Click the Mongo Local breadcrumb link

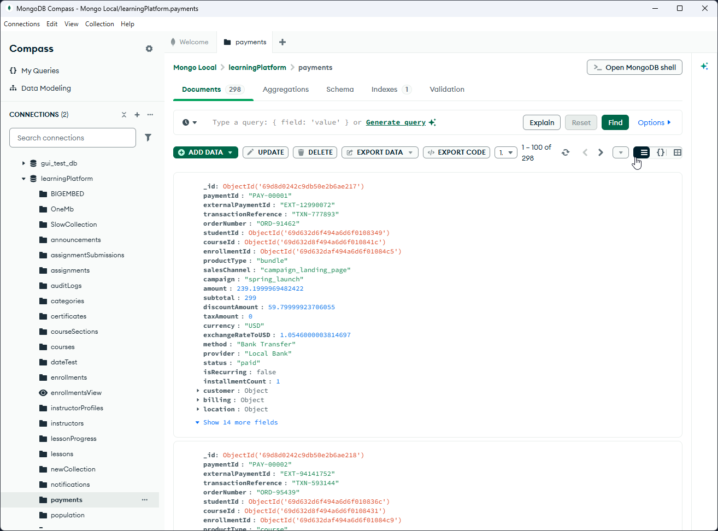click(x=195, y=67)
